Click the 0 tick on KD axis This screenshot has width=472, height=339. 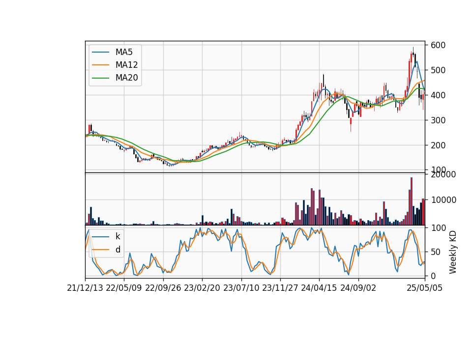tap(433, 276)
